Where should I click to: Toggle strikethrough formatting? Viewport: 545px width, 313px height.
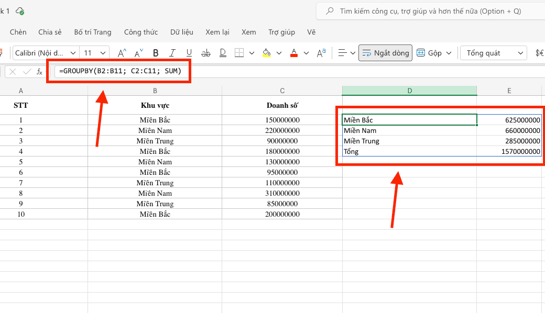click(x=206, y=53)
